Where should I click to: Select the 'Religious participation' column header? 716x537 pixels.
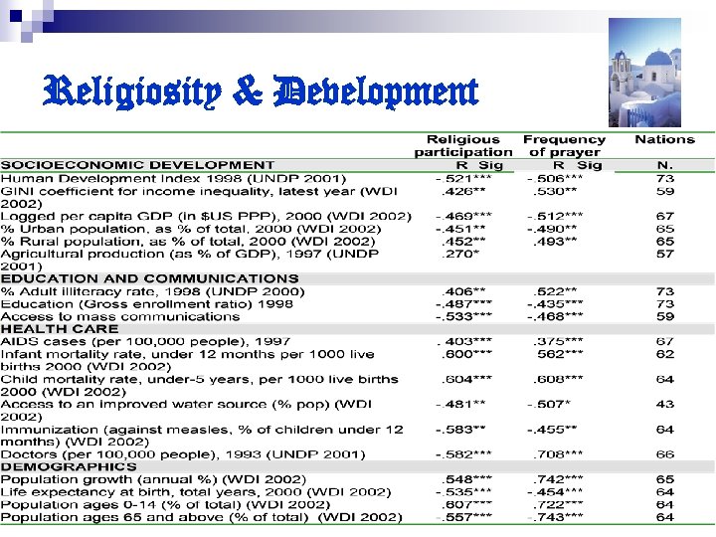[463, 145]
